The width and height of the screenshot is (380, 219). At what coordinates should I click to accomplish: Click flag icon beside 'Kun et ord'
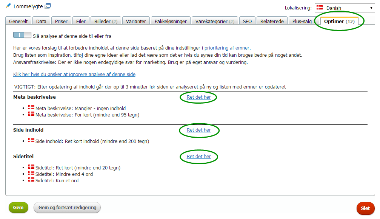[x=31, y=179]
